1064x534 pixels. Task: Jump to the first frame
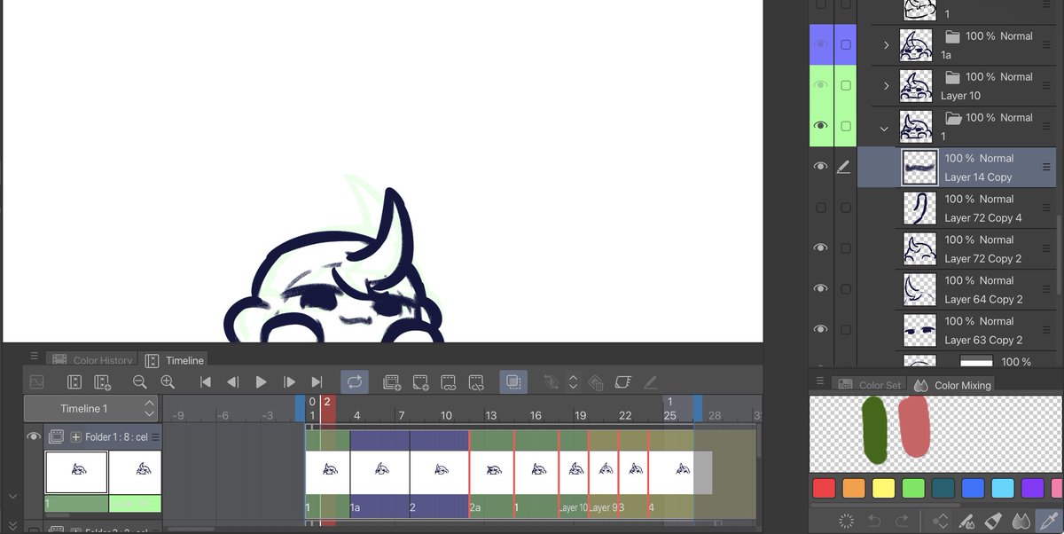pyautogui.click(x=206, y=382)
